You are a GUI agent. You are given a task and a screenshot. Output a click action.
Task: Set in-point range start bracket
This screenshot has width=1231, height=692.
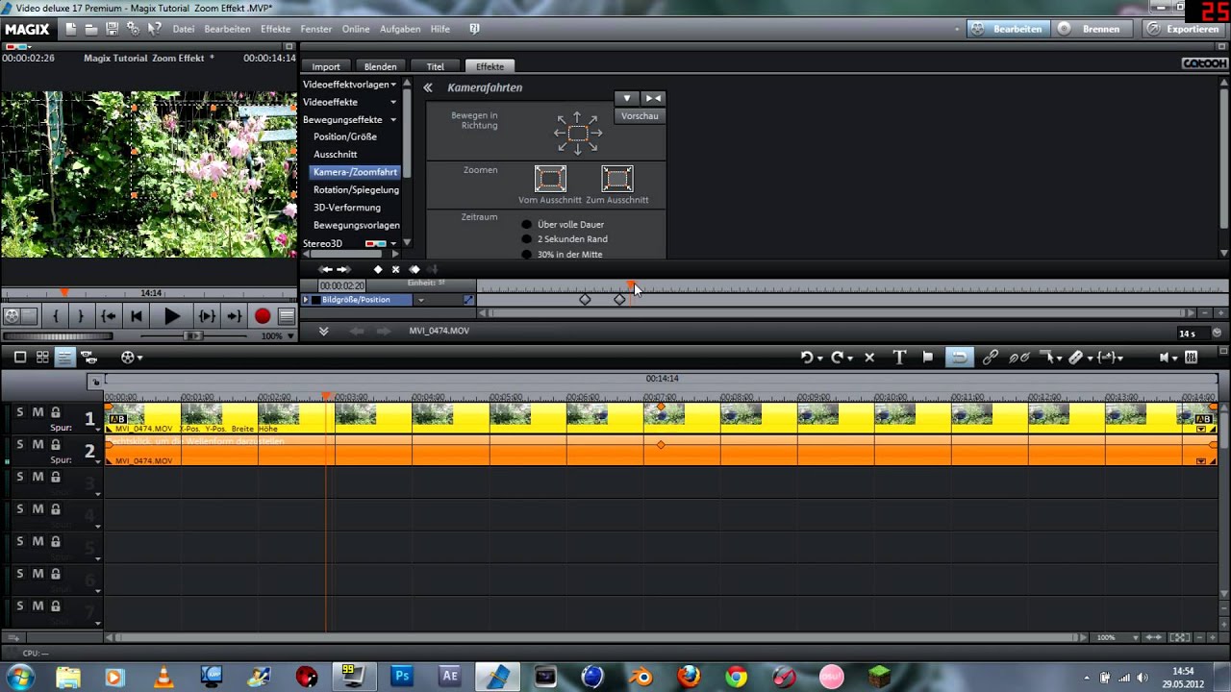point(56,316)
